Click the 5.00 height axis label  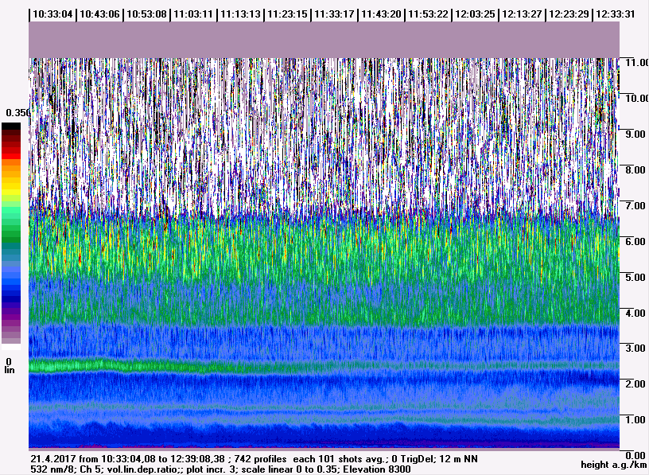(635, 277)
